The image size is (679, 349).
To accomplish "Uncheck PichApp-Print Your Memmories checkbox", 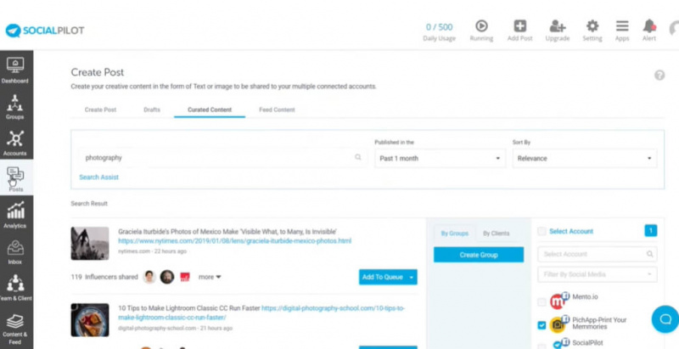I will [542, 325].
